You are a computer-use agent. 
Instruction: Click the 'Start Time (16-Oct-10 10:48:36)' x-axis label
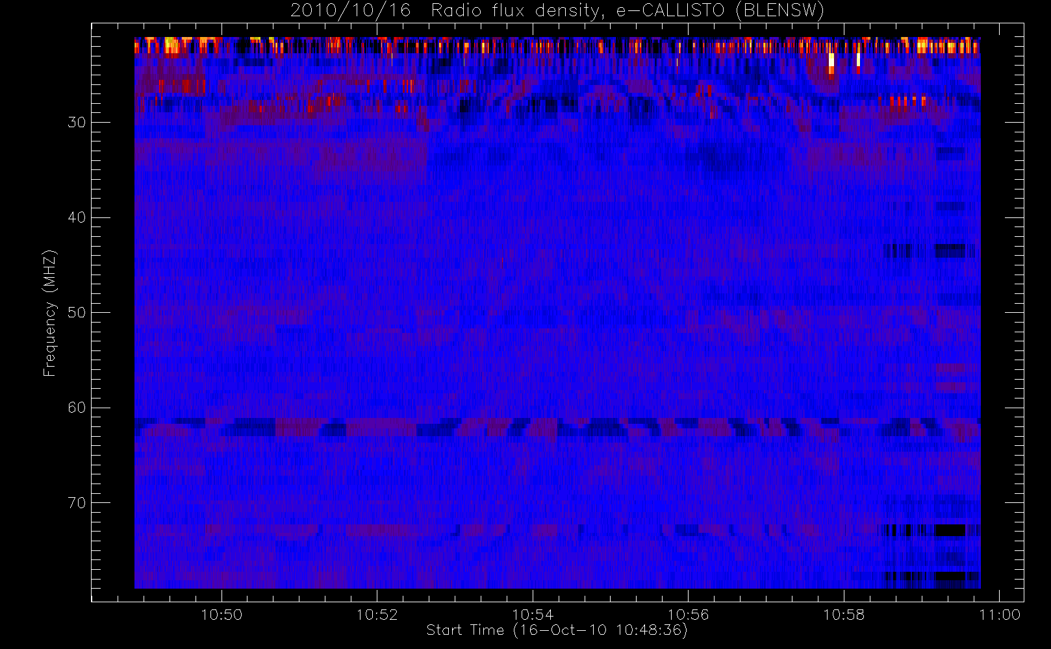[557, 630]
